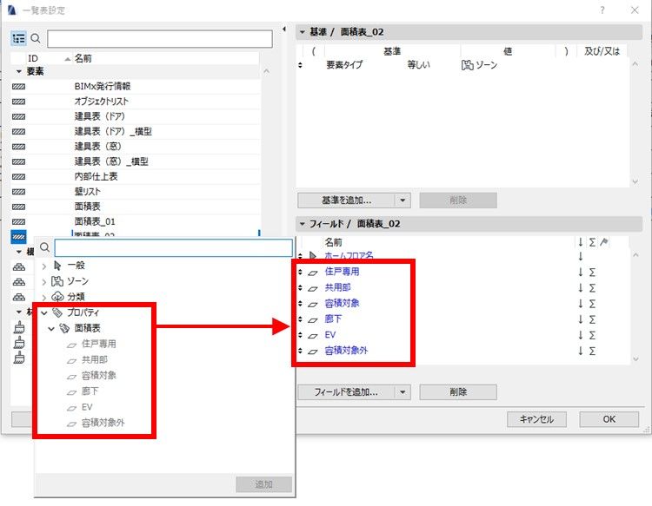Click the フィールドを追加... button
652x506 pixels.
click(x=346, y=392)
